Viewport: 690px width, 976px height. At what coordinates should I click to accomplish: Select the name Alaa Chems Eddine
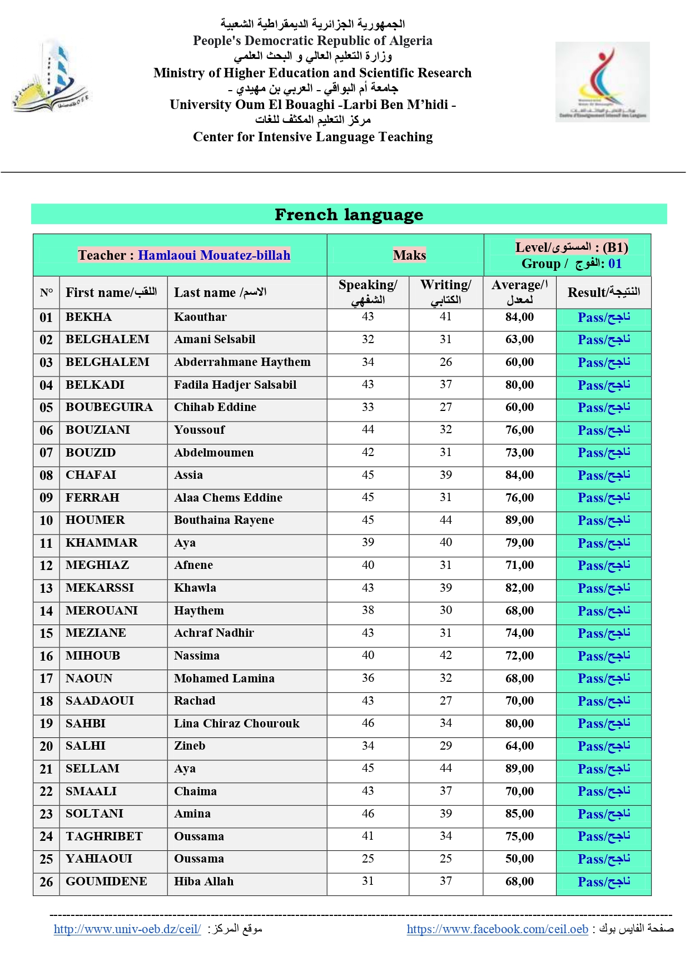coord(228,498)
